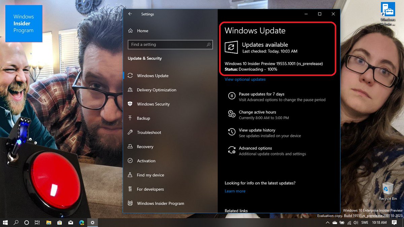Click the Advanced options gear-sync icon

232,150
